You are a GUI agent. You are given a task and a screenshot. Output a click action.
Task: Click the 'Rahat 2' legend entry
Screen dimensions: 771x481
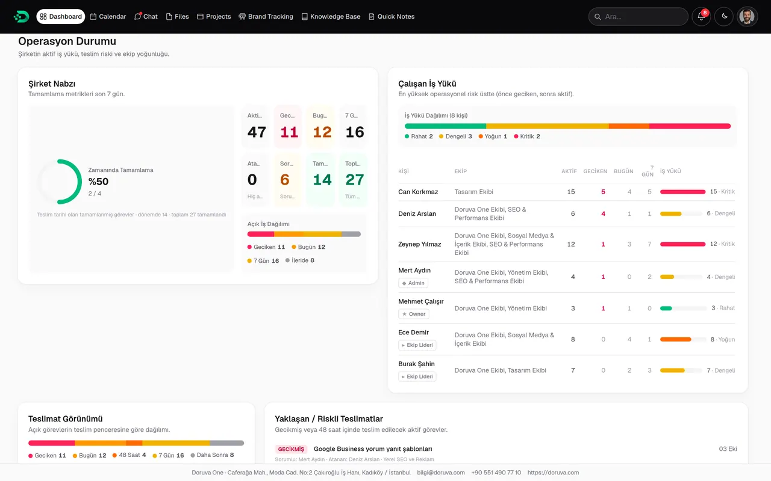(419, 136)
